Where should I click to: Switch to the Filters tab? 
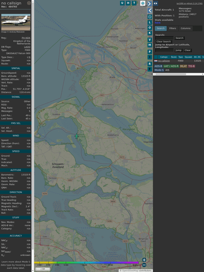173,28
